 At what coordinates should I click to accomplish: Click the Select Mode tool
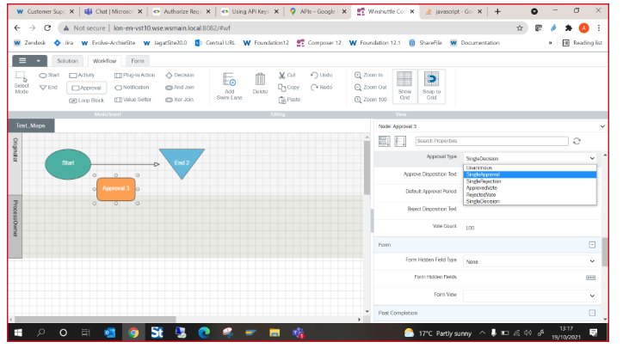22,83
